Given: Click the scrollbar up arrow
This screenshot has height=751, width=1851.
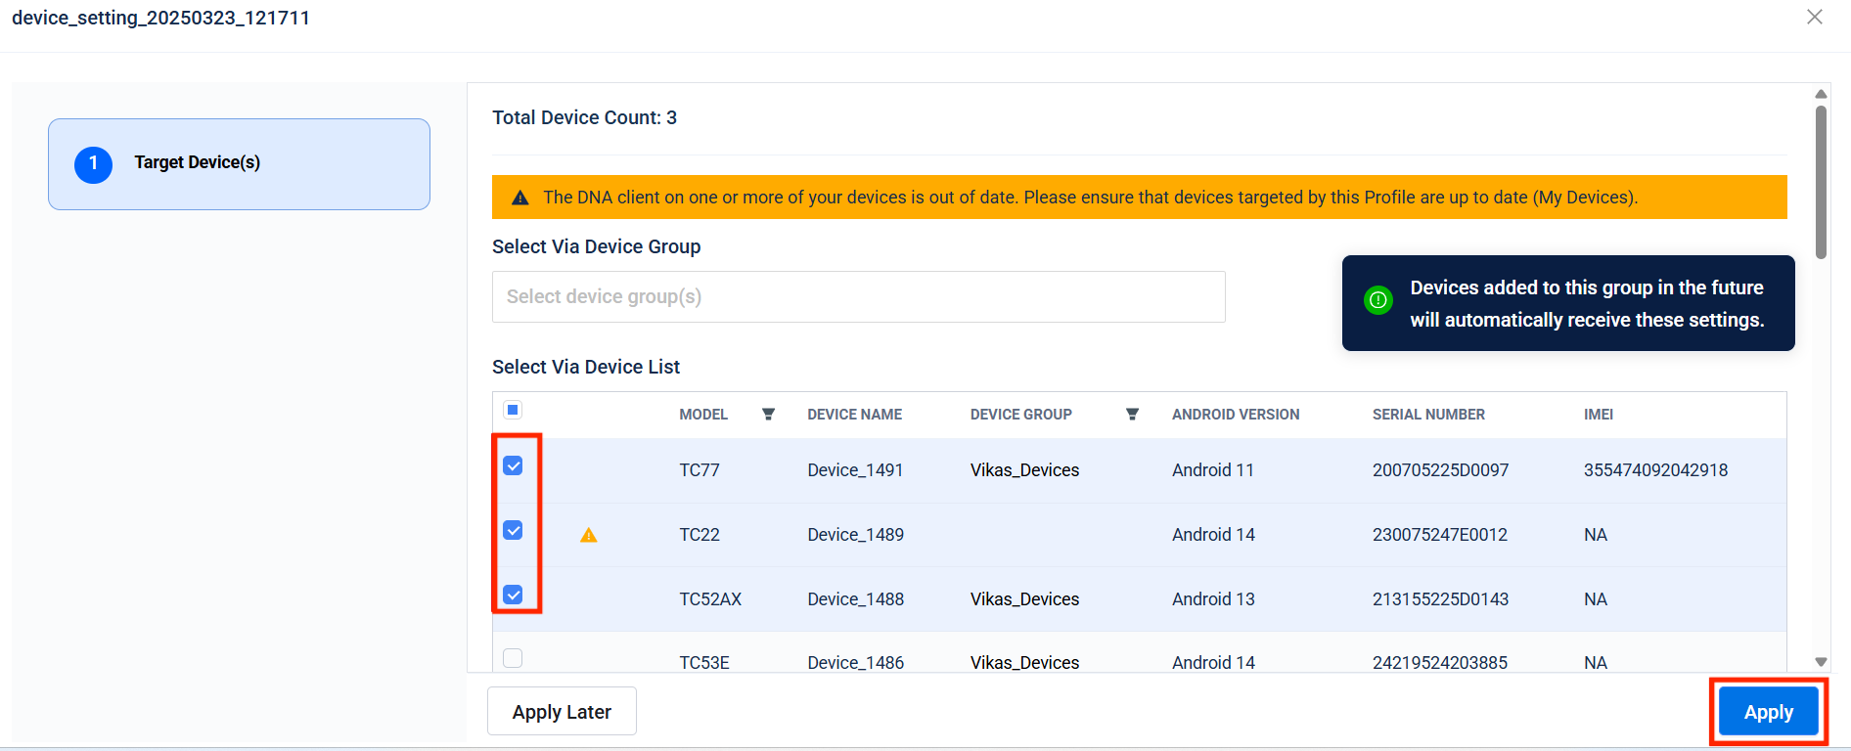Looking at the screenshot, I should pyautogui.click(x=1820, y=95).
